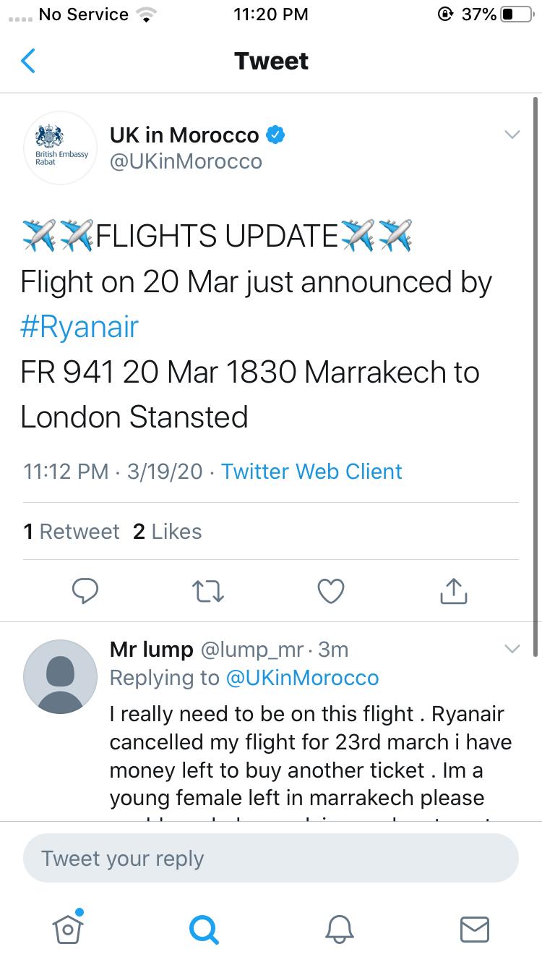Open the Messages envelope tab

[x=475, y=927]
